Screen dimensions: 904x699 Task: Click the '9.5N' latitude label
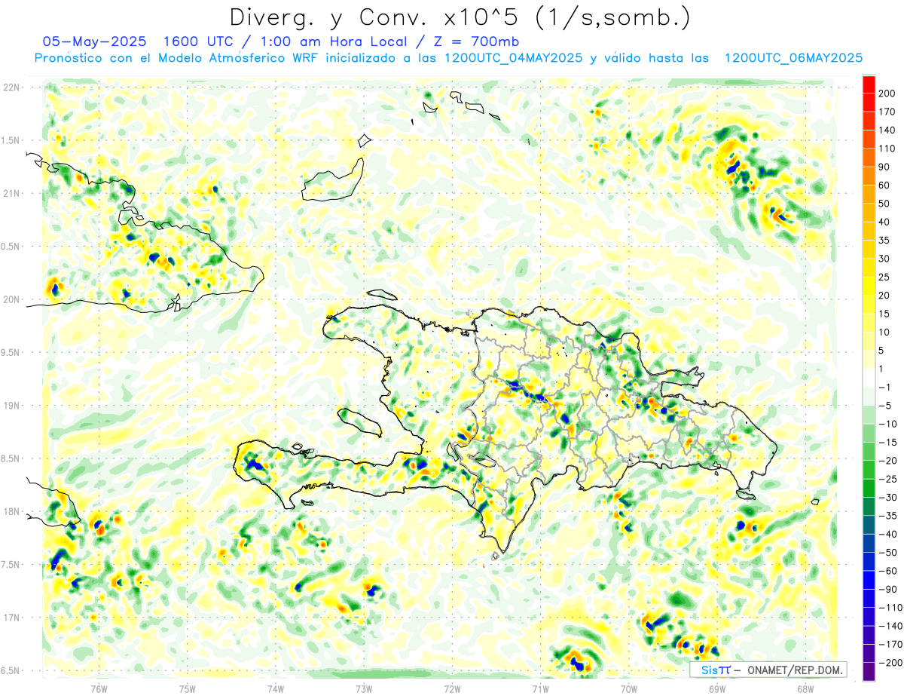coord(9,353)
